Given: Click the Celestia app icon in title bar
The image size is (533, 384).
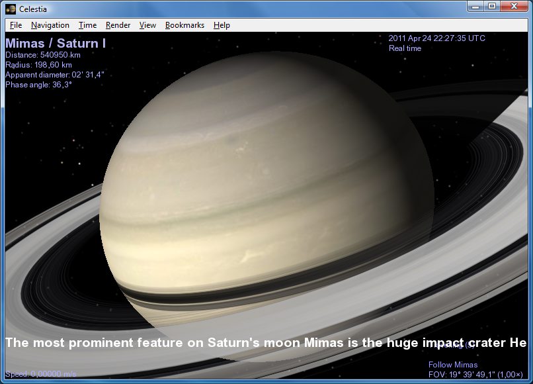Looking at the screenshot, I should click(11, 9).
